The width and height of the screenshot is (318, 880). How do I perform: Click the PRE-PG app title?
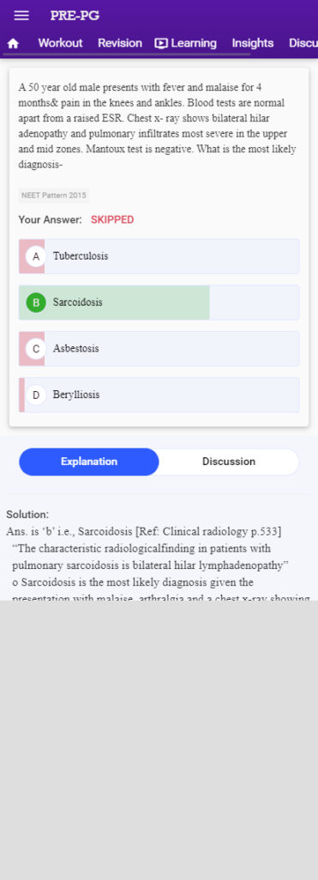[75, 15]
